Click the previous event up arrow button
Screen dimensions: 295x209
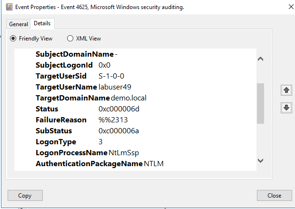pyautogui.click(x=286, y=90)
